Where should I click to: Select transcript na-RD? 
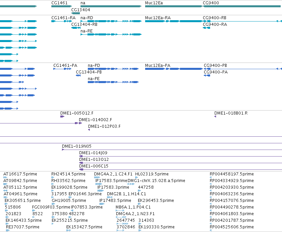point(111,21)
